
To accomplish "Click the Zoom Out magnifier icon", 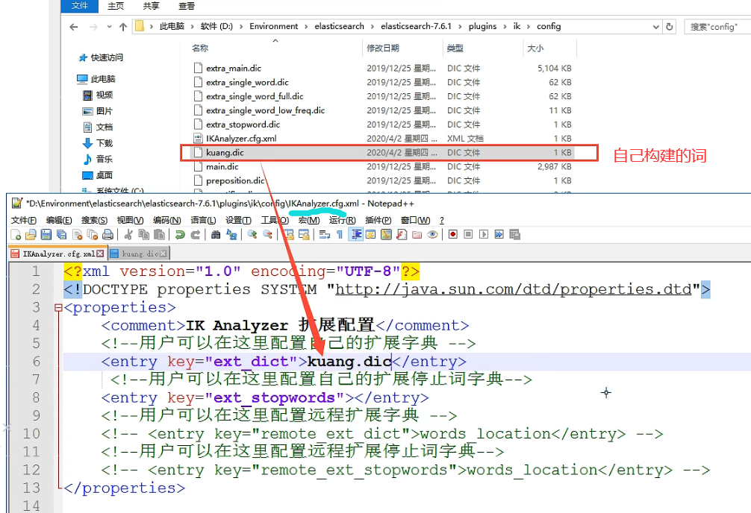I will pos(267,234).
